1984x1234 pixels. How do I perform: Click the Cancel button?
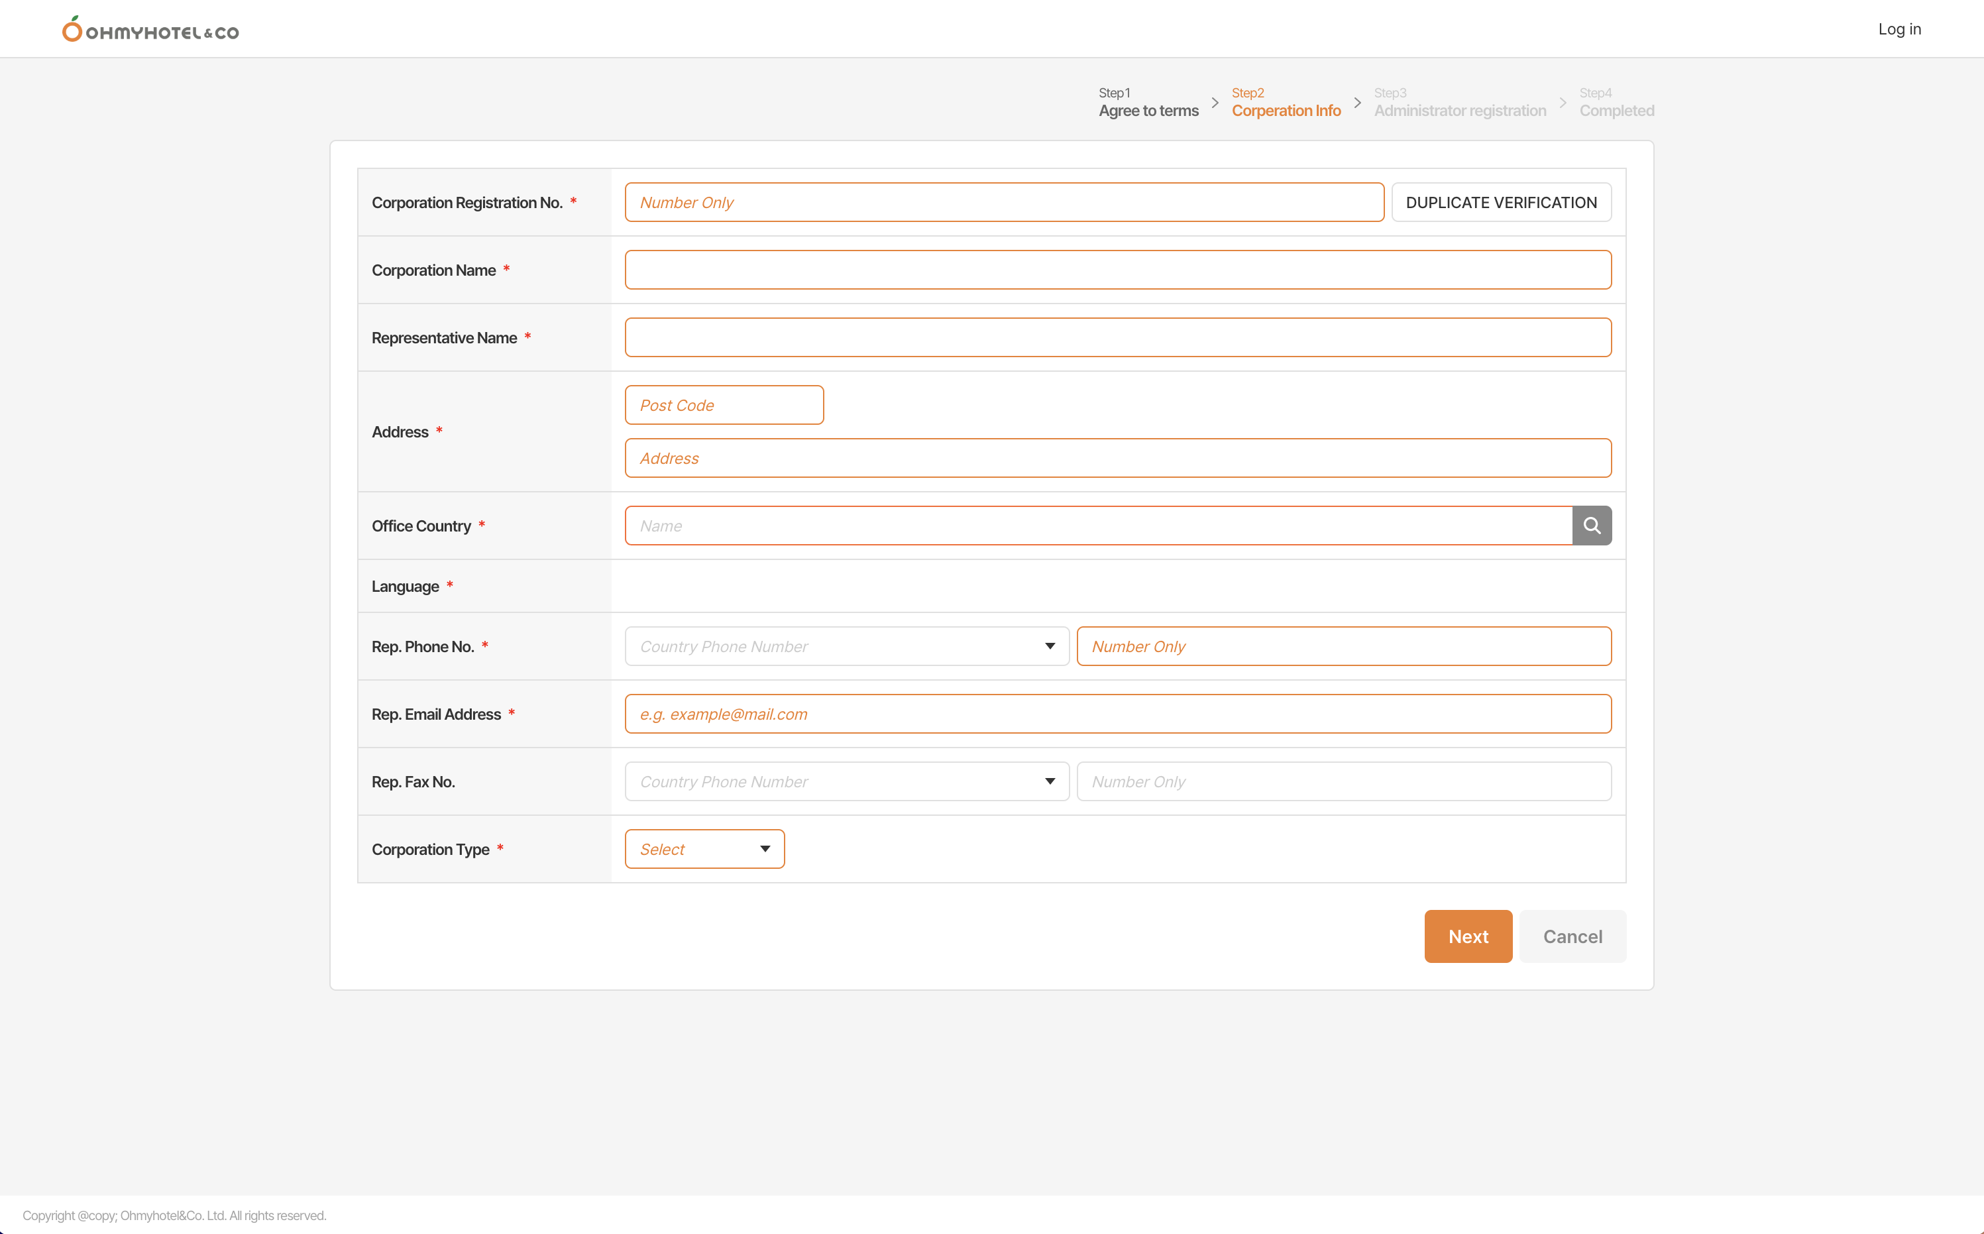[1572, 936]
